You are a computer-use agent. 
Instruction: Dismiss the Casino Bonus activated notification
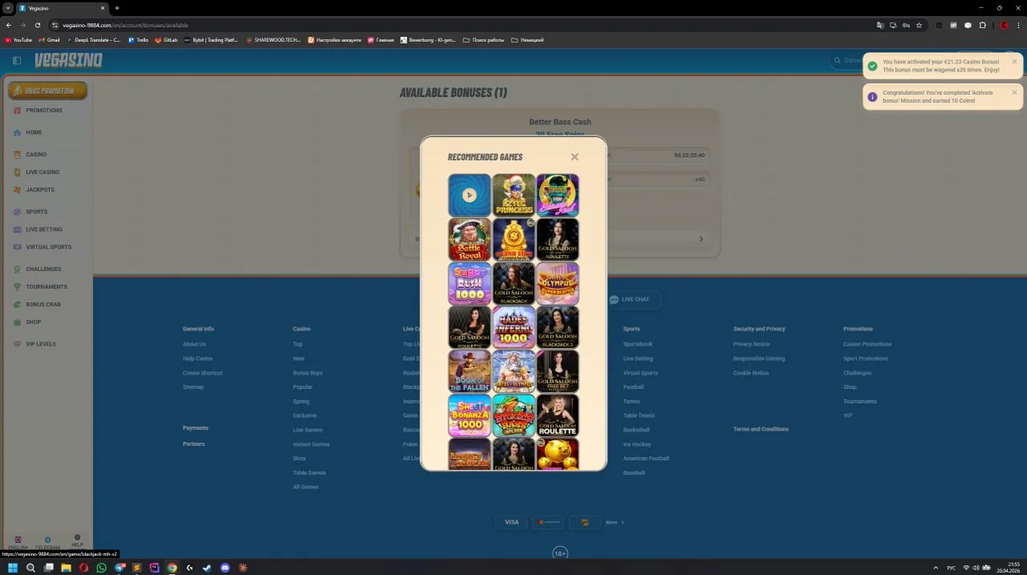coord(1014,62)
